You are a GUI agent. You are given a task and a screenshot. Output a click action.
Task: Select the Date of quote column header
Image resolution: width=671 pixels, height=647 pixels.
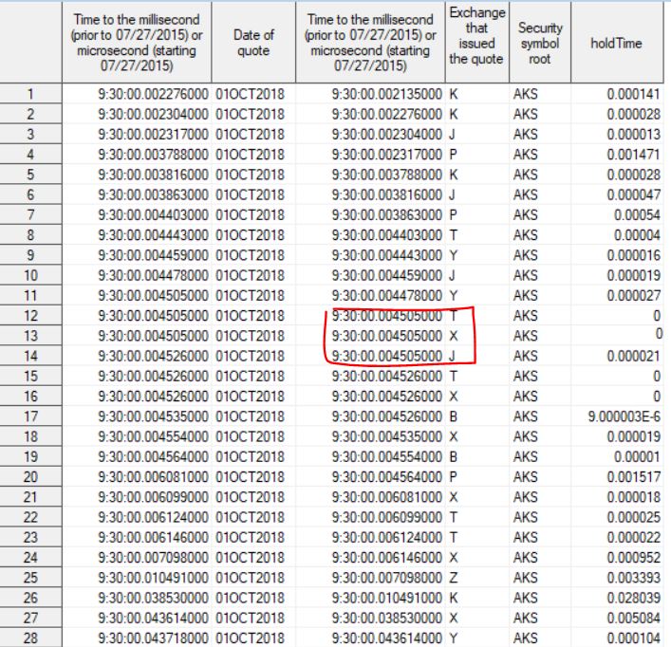pyautogui.click(x=253, y=43)
